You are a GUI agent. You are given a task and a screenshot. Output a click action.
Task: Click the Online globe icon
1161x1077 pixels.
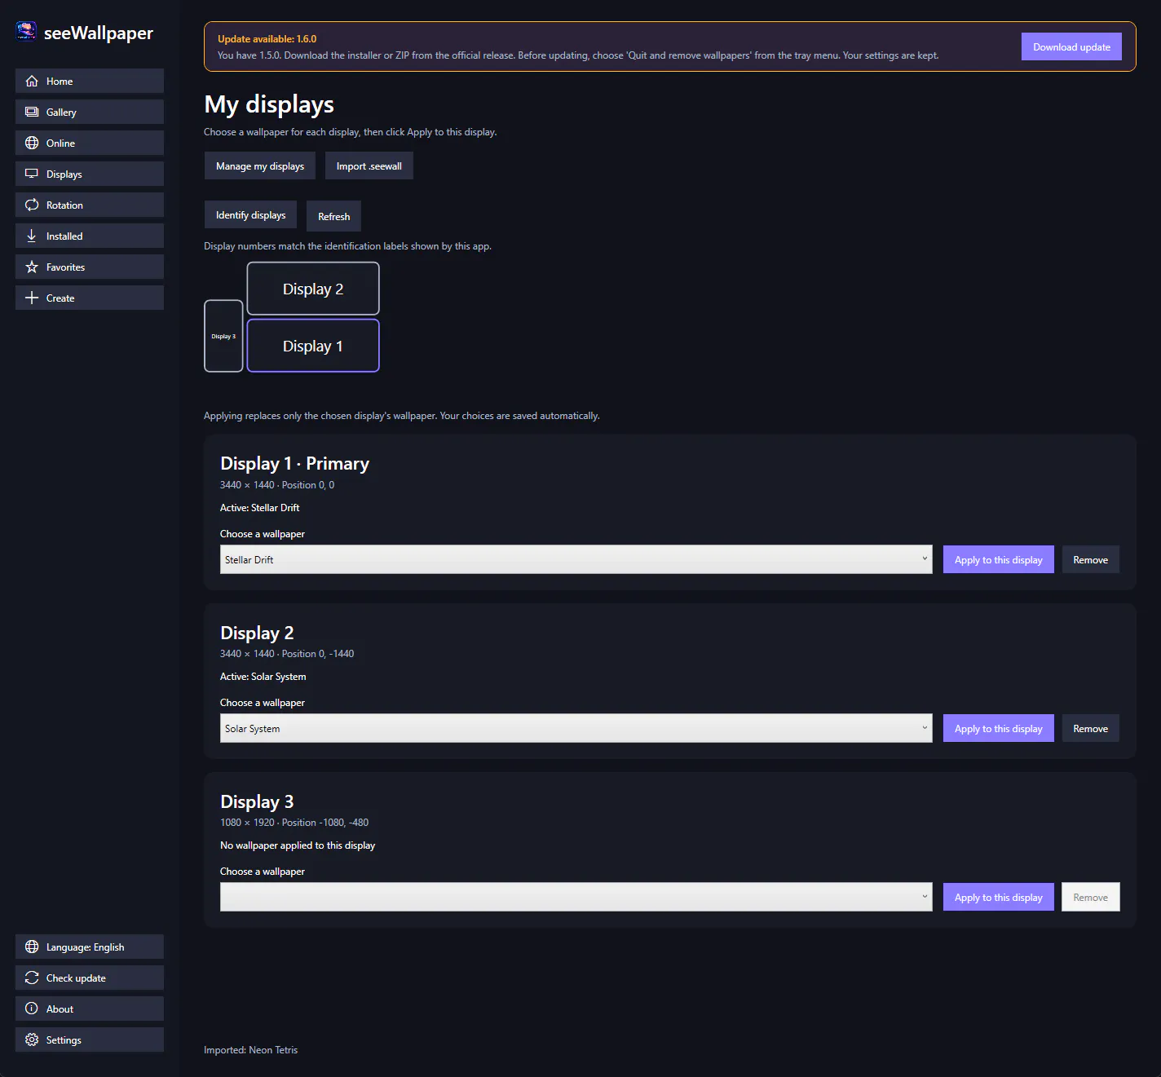[32, 143]
